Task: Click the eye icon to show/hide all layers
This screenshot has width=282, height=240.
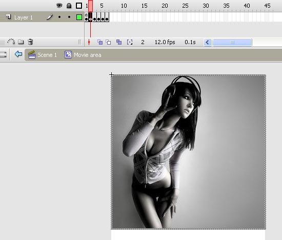Action: tap(59, 6)
